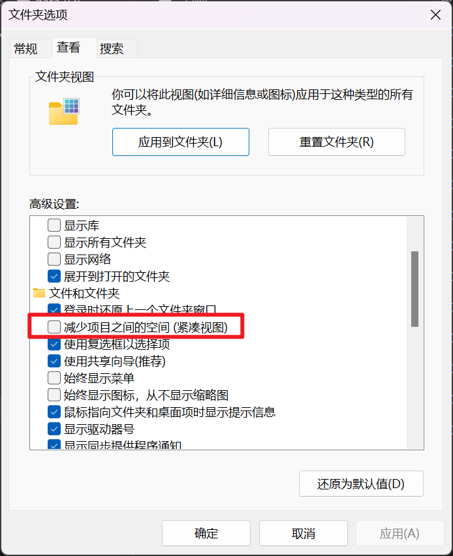Switch to the 常规 tab
Image resolution: width=453 pixels, height=556 pixels.
[x=26, y=48]
